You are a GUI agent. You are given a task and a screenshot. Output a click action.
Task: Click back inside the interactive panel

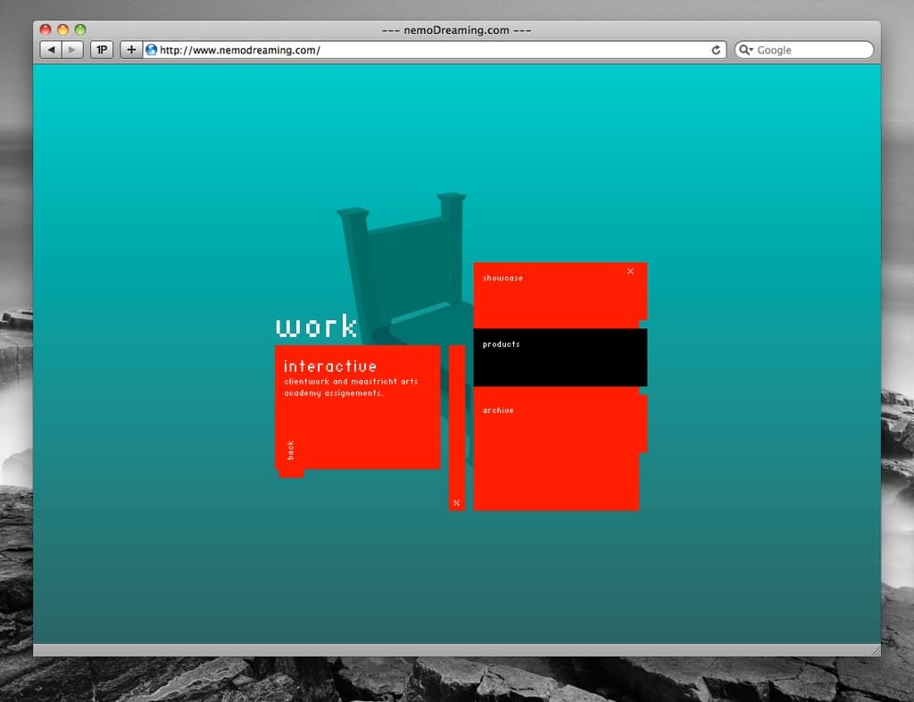290,450
